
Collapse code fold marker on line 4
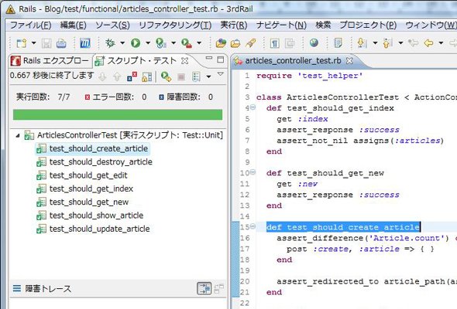[253, 107]
